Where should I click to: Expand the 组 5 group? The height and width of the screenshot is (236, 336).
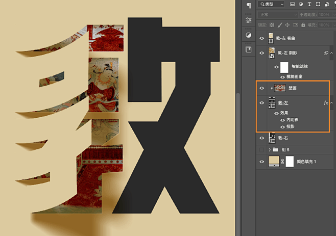pyautogui.click(x=270, y=149)
